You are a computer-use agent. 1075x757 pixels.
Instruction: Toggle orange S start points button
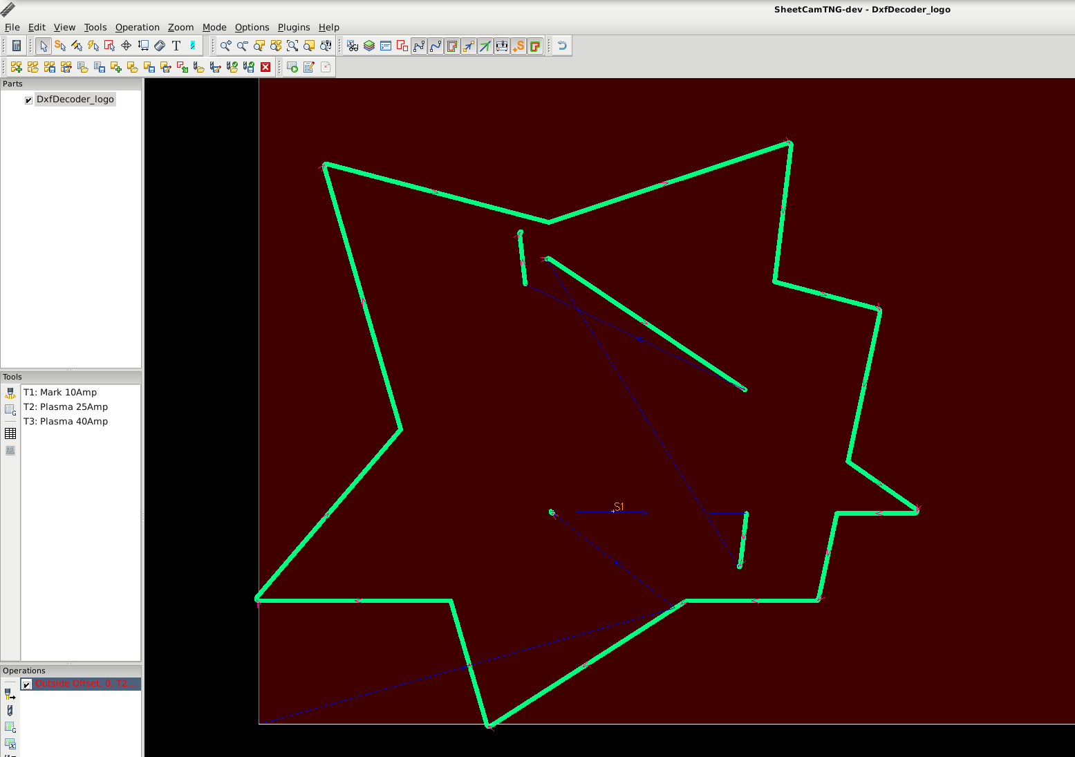click(x=518, y=46)
